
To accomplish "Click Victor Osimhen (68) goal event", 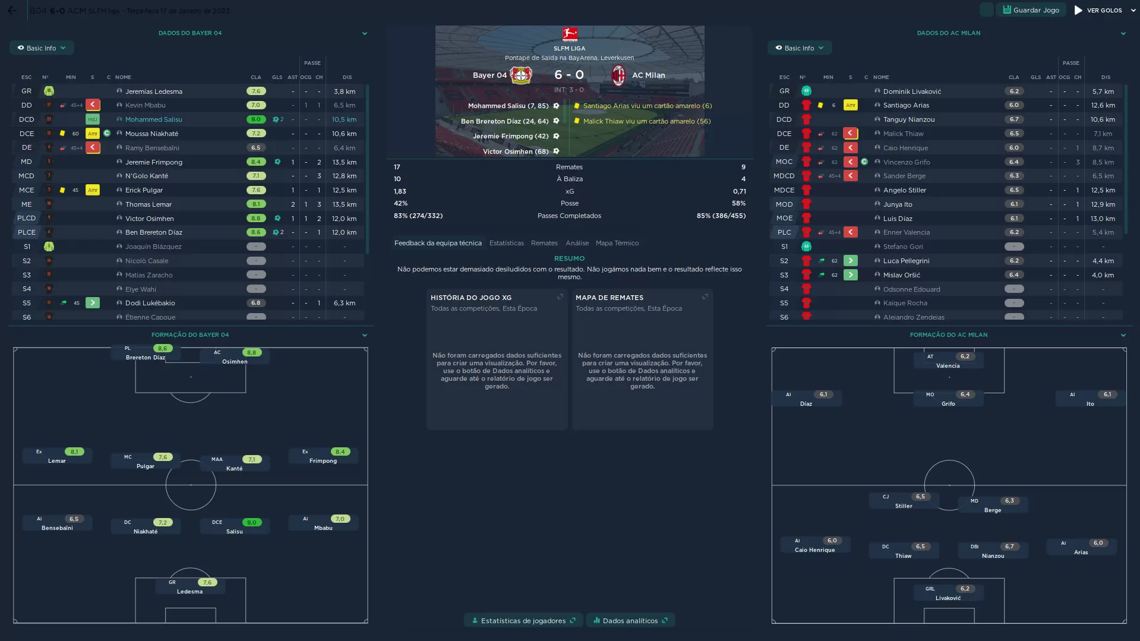I will 516,151.
